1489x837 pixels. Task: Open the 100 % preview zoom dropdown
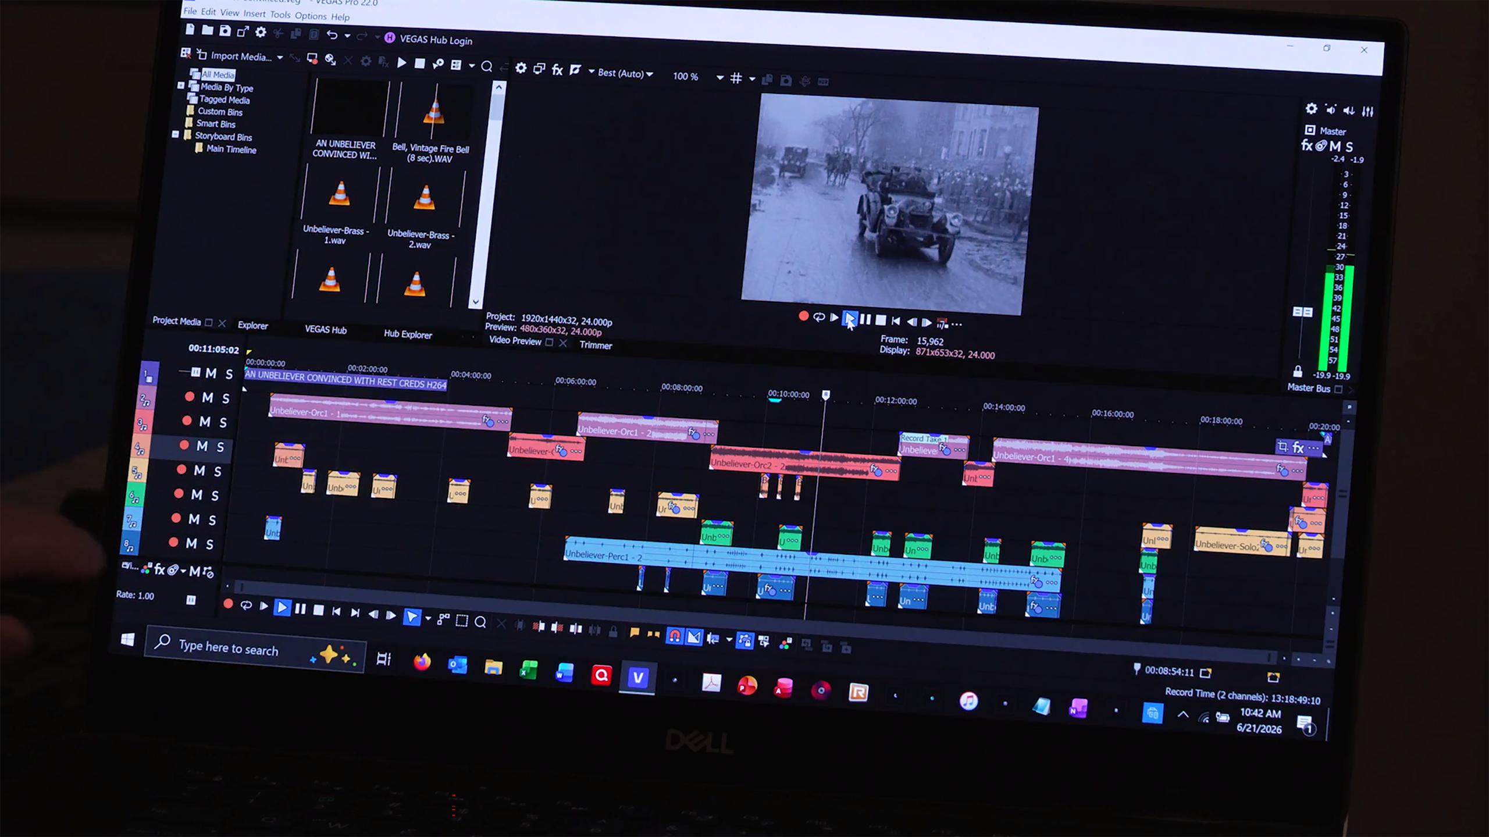[x=720, y=77]
